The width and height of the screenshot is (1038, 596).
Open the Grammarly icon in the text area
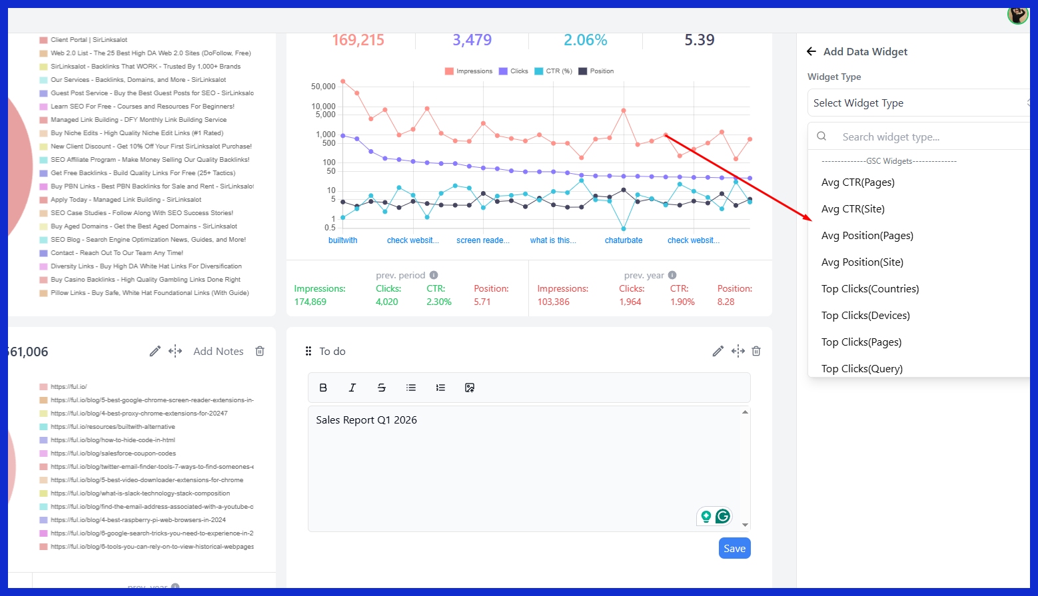point(723,515)
